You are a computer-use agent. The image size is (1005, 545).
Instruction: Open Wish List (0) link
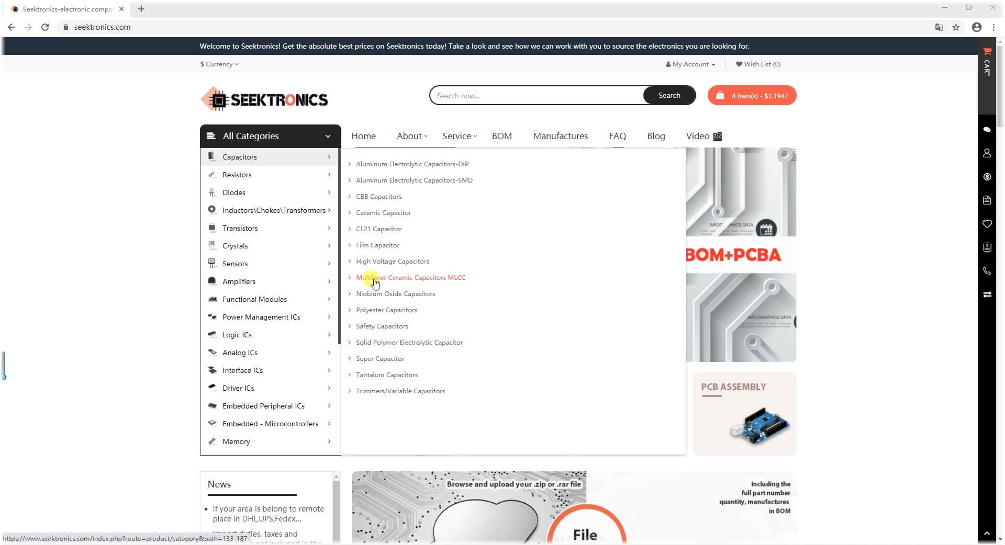(758, 64)
